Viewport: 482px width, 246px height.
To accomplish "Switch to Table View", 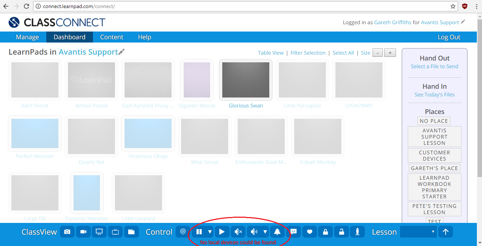I will (x=271, y=53).
